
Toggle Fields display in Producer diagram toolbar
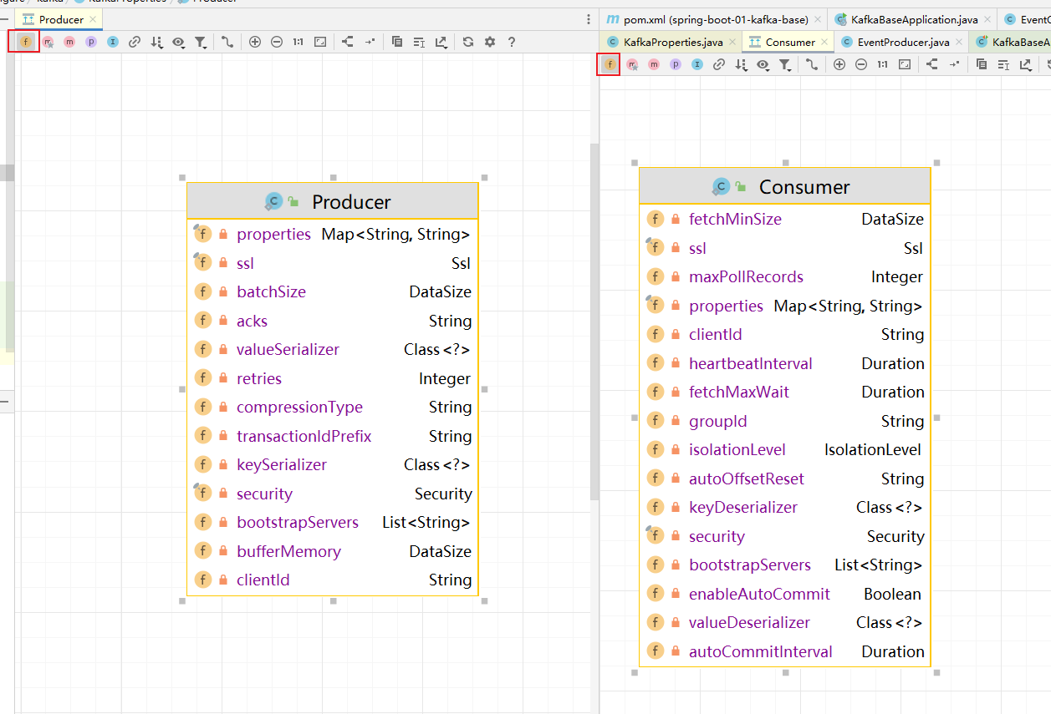25,42
